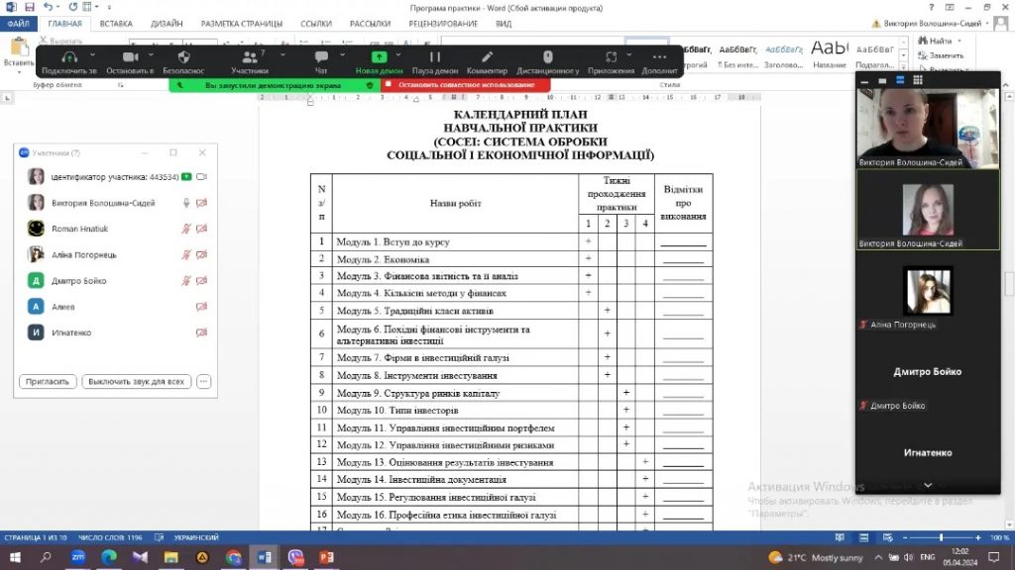1015x570 pixels.
Task: Toggle Roman Hnatiuk's muted microphone icon
Action: coord(185,229)
